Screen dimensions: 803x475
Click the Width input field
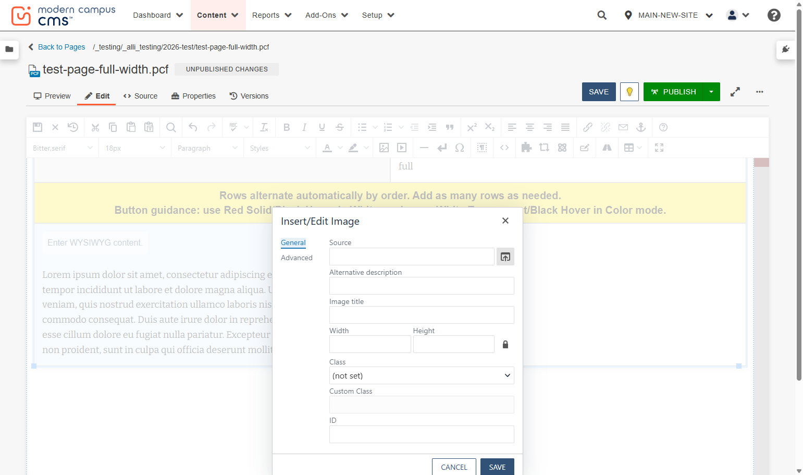(370, 344)
